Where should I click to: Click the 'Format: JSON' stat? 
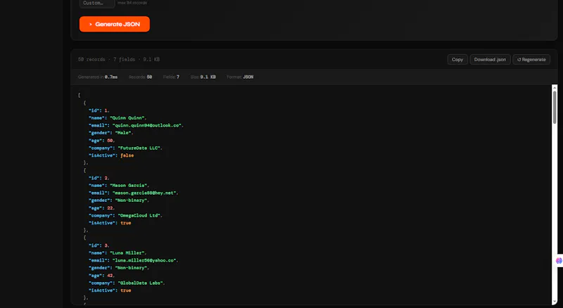[x=240, y=77]
